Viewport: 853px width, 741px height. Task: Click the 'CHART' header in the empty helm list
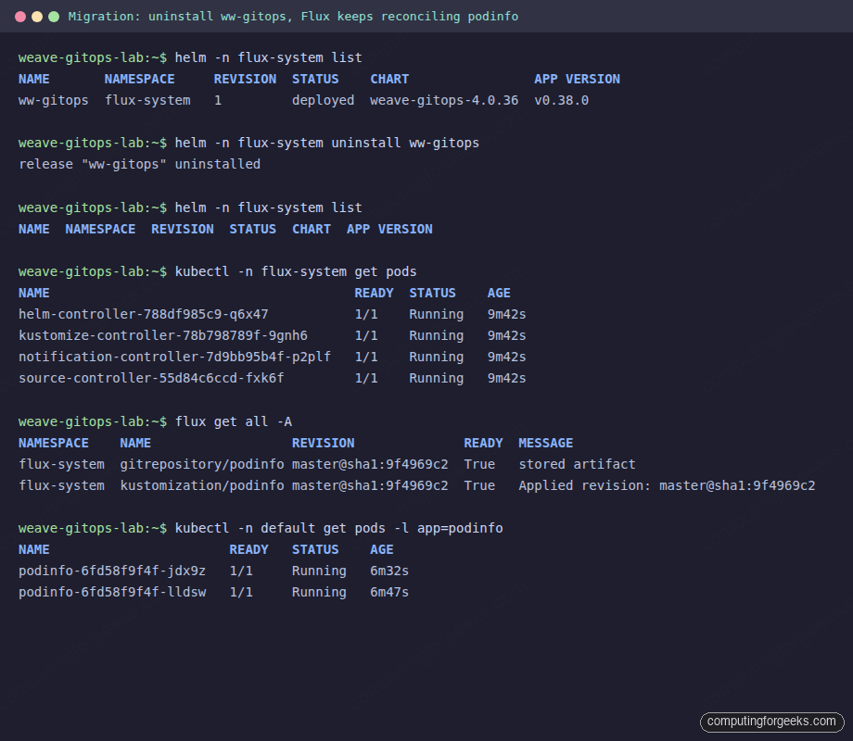tap(312, 230)
